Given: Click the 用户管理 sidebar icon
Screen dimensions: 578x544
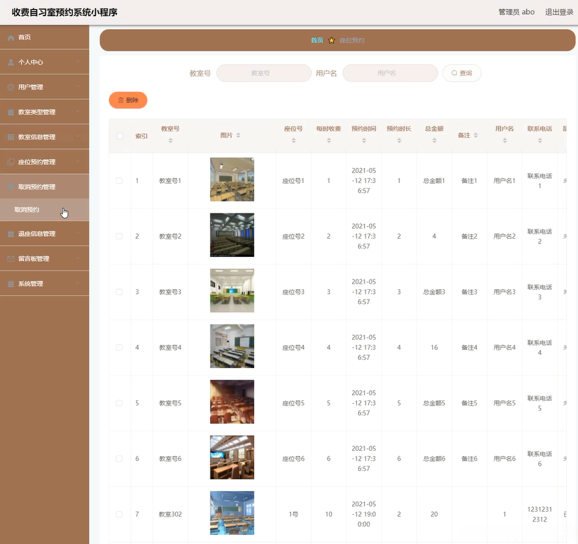Looking at the screenshot, I should pos(11,87).
